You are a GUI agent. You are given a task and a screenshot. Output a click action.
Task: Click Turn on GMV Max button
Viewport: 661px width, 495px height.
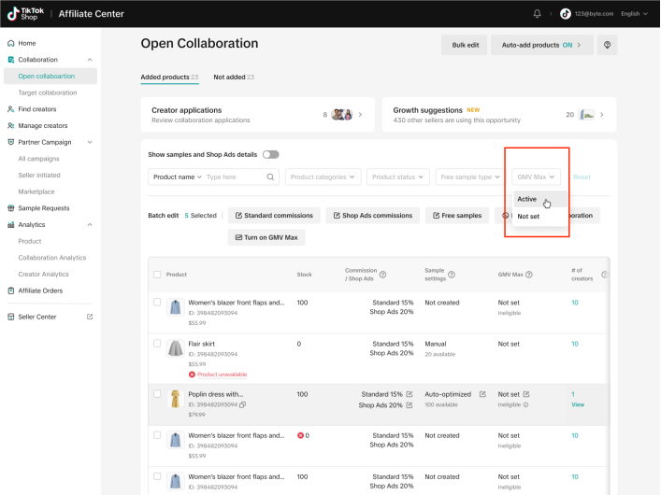pos(266,237)
